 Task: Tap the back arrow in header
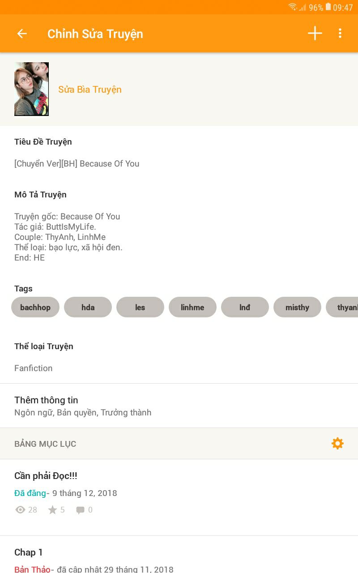[22, 34]
